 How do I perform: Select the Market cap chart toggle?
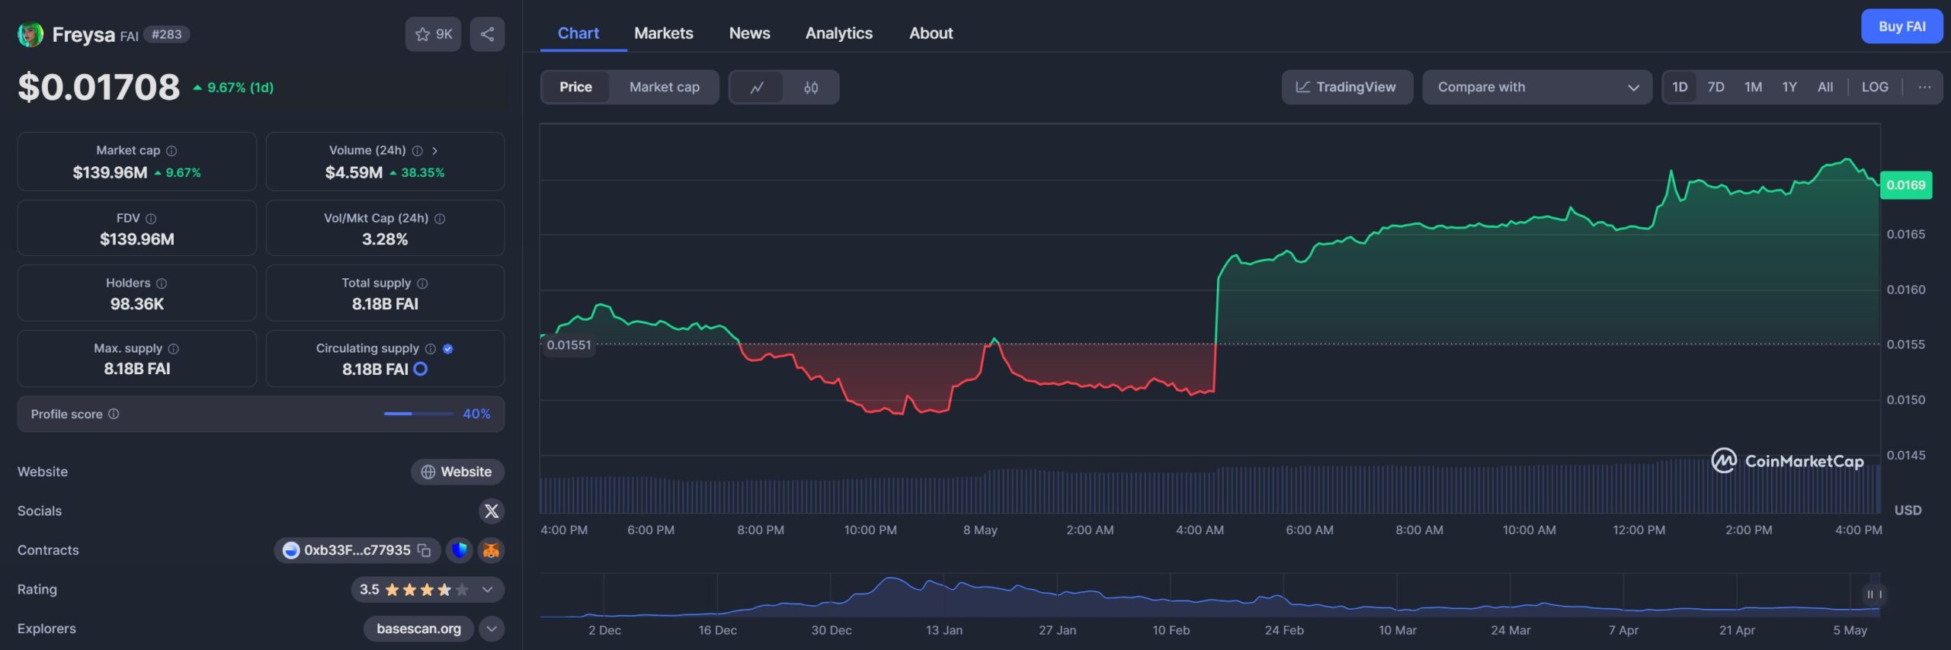pos(664,87)
